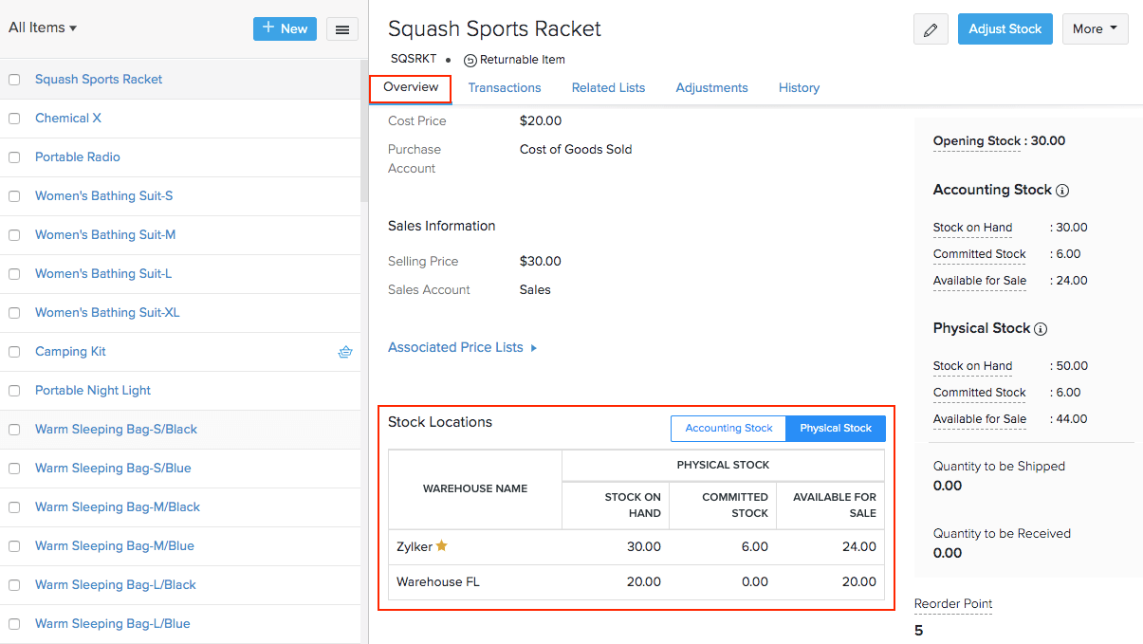This screenshot has height=644, width=1143.
Task: Select the Portable Radio checkbox
Action: [14, 157]
